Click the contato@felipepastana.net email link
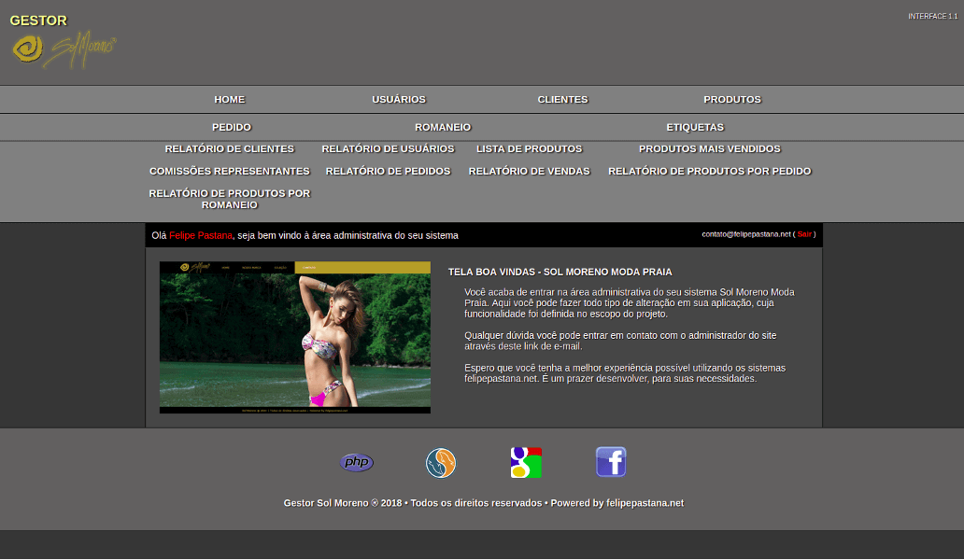964x560 pixels. tap(746, 234)
